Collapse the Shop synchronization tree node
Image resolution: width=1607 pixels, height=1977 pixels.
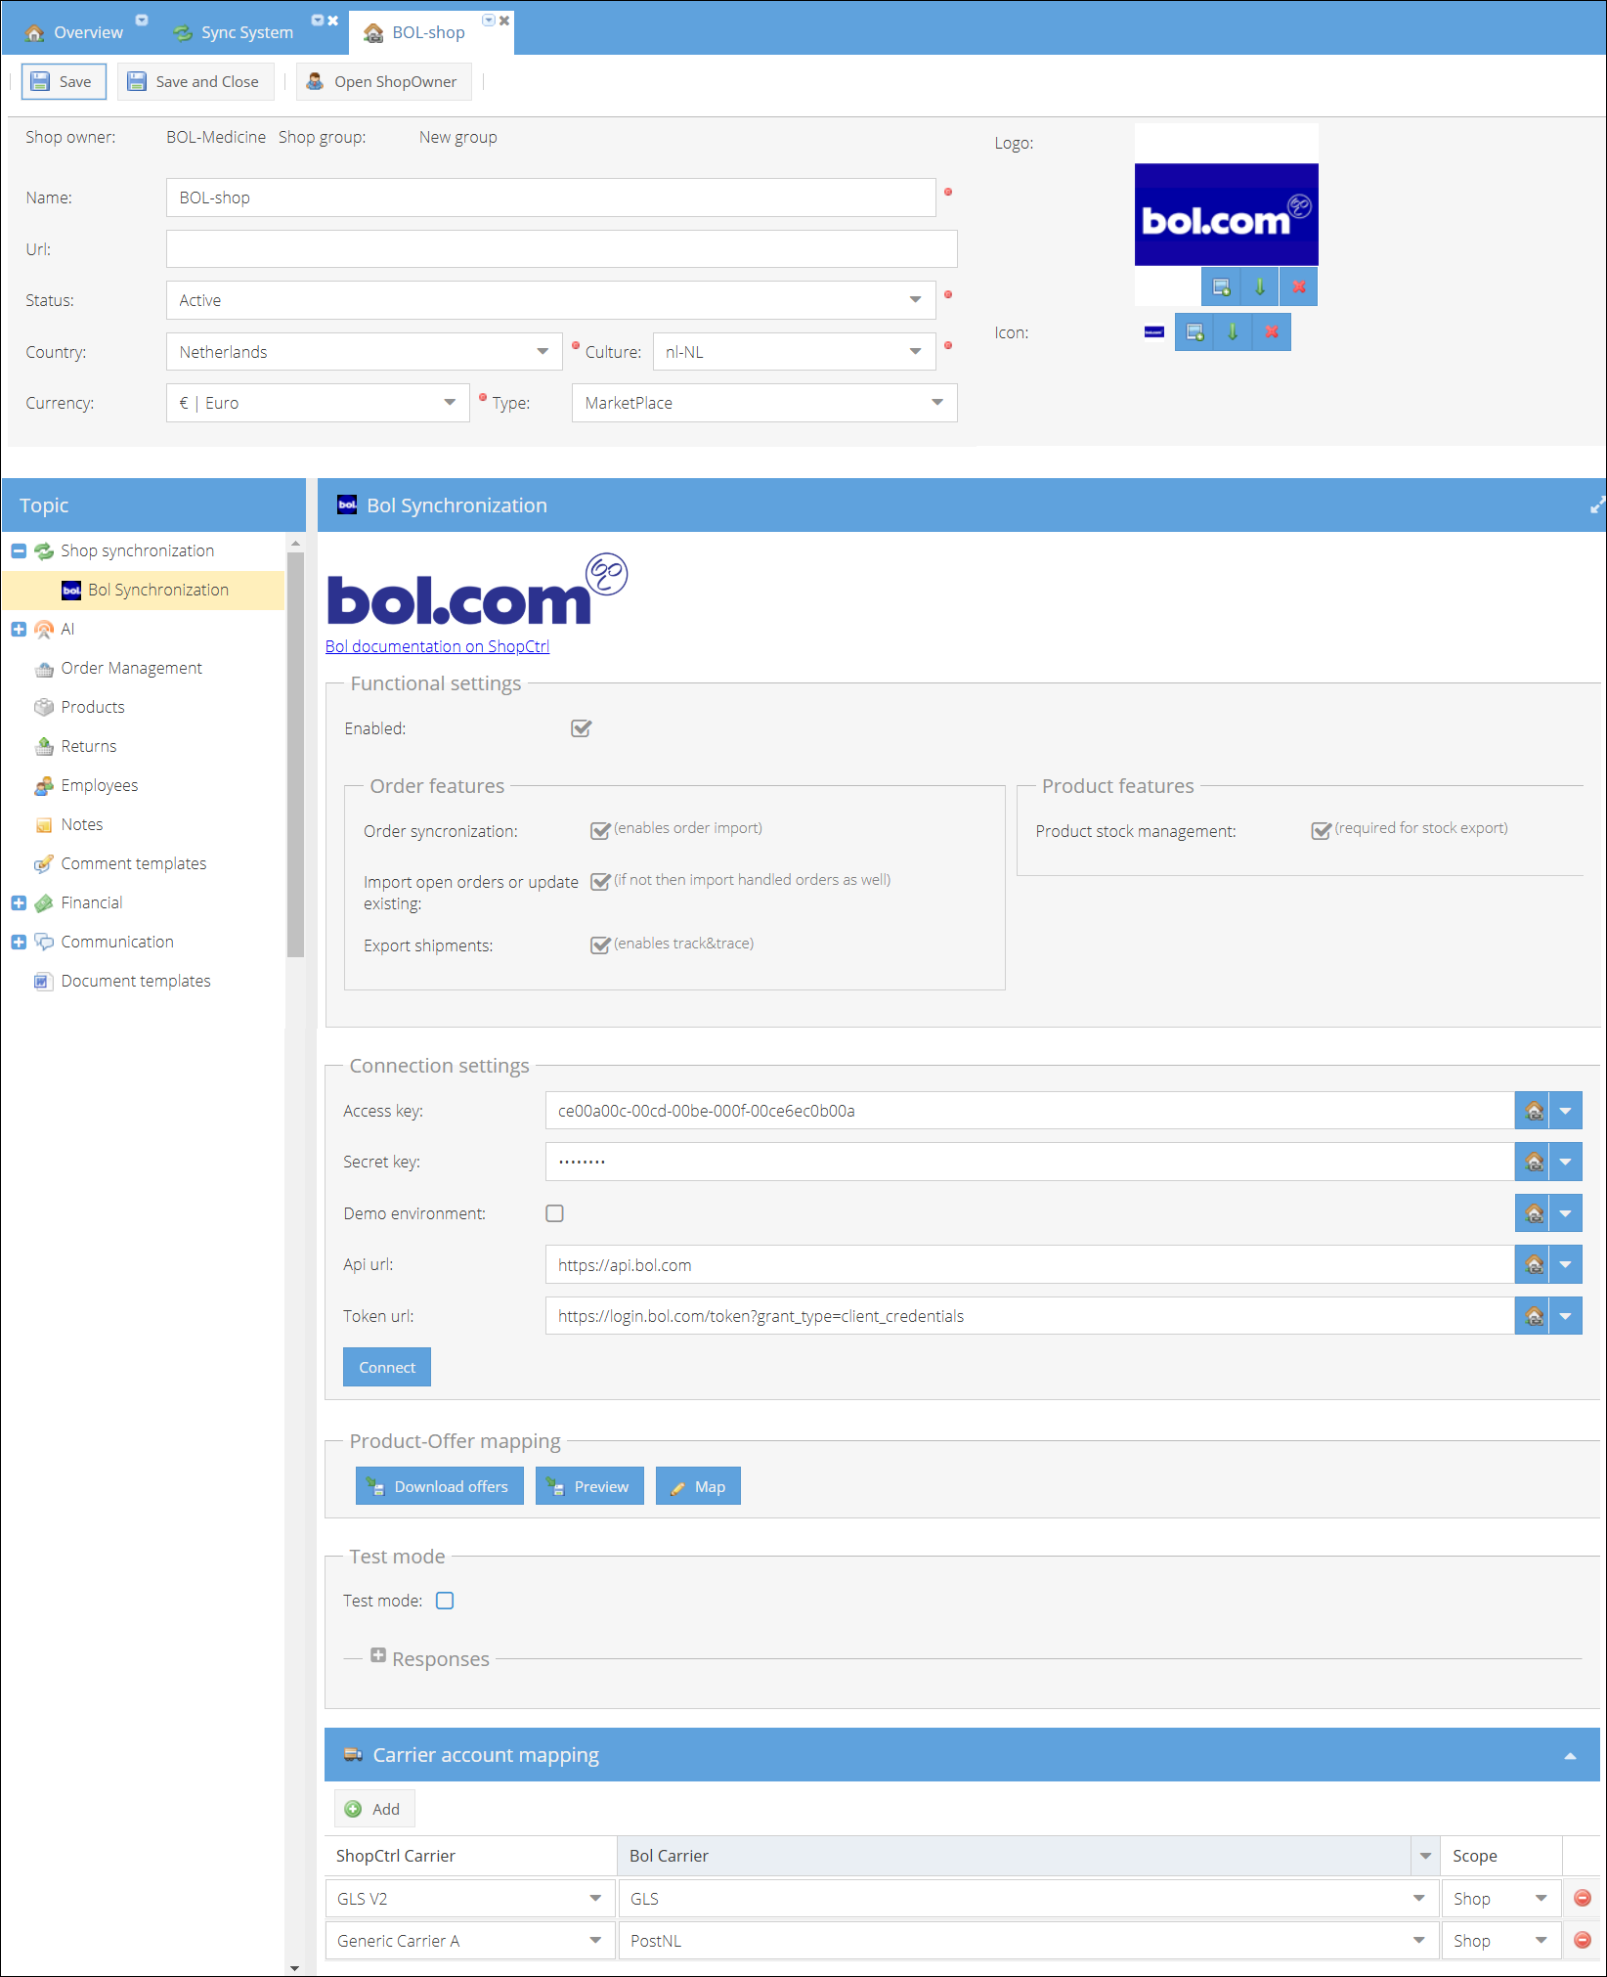coord(18,550)
